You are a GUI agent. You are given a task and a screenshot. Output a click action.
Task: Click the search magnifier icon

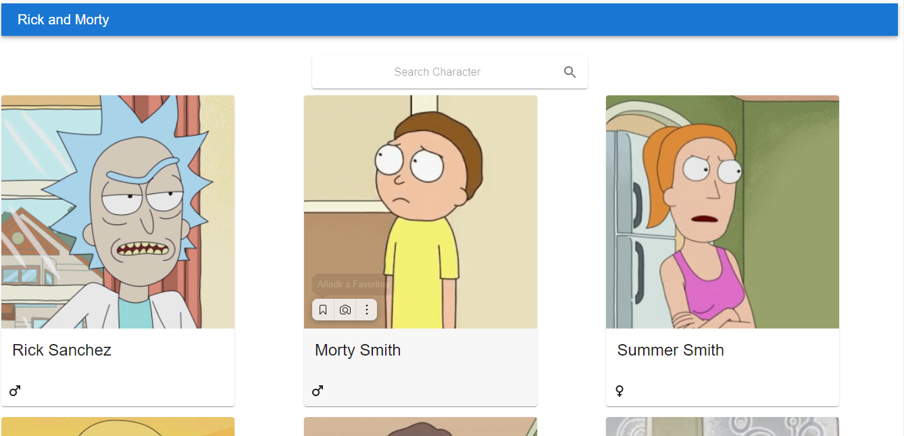[x=570, y=72]
